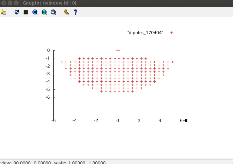This screenshot has height=164, width=233.
Task: Close the Gnuplot window
Action: [4, 3]
